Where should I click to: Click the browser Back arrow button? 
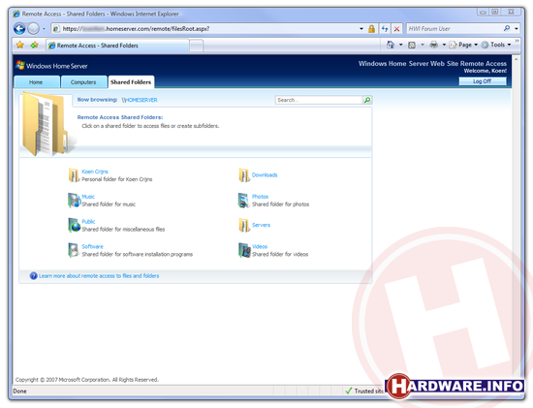pyautogui.click(x=19, y=29)
